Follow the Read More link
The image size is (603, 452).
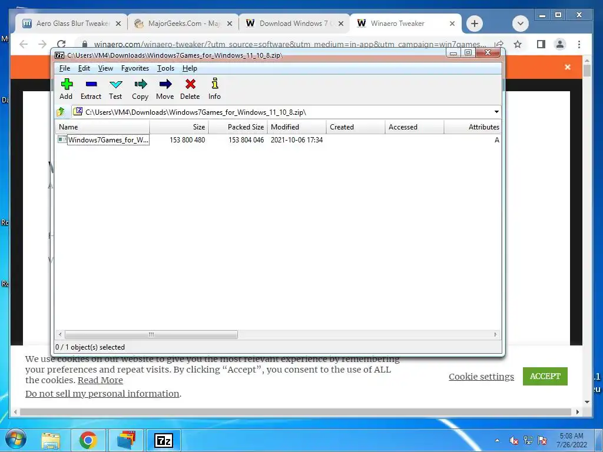[100, 380]
